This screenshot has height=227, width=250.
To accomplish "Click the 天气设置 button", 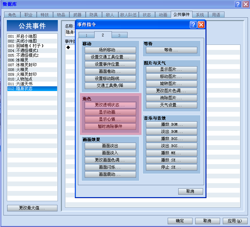I will click(171, 105).
